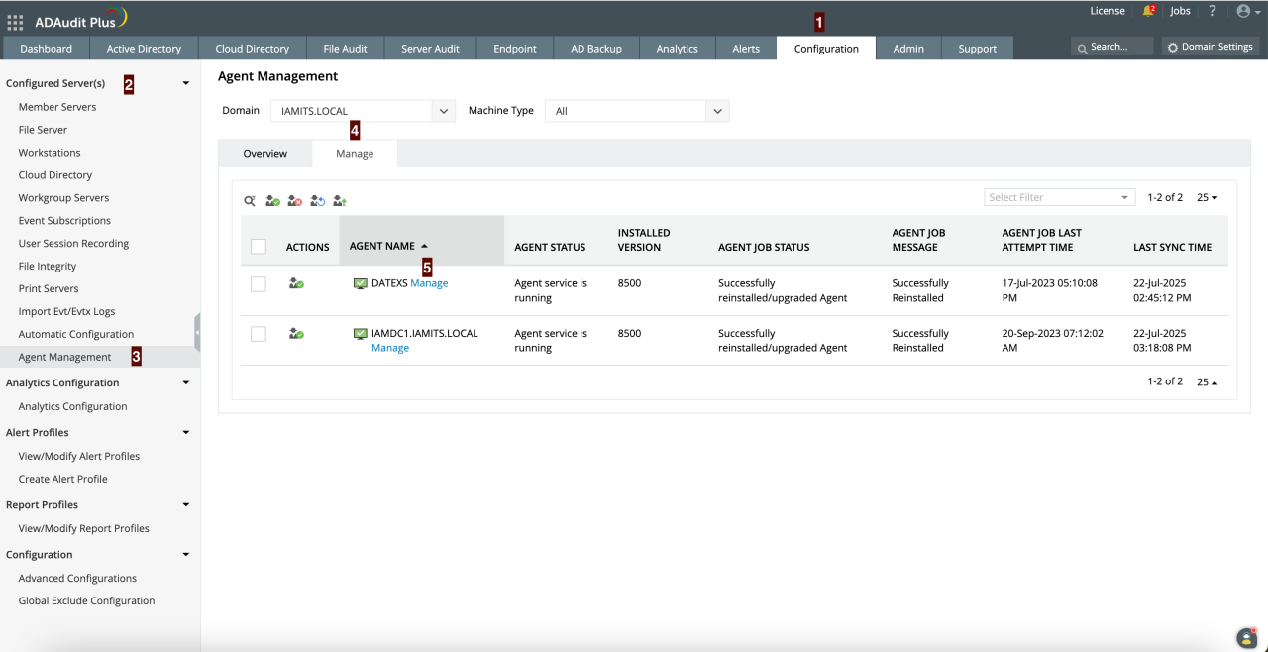Switch to the Overview tab
This screenshot has width=1268, height=652.
tap(264, 153)
